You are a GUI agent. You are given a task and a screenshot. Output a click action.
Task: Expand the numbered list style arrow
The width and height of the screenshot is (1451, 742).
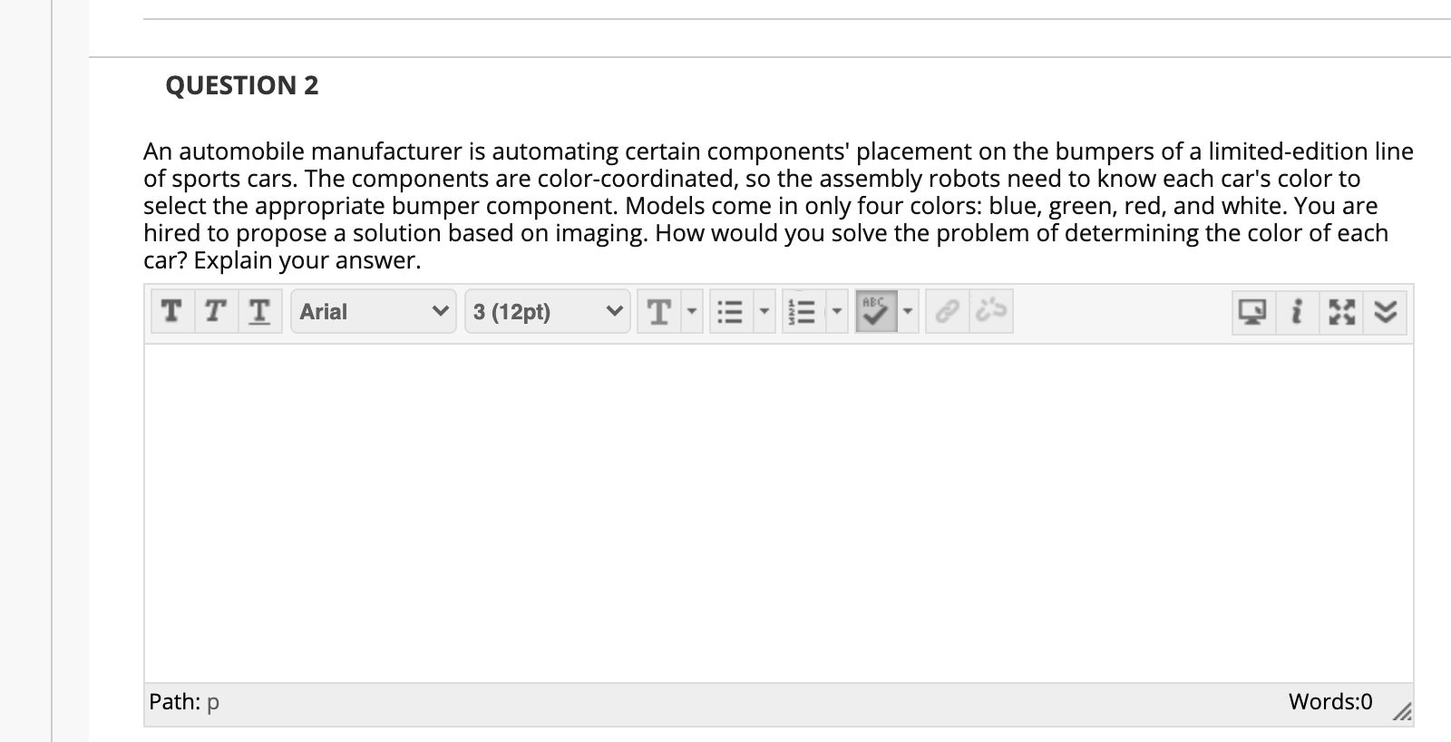coord(836,312)
